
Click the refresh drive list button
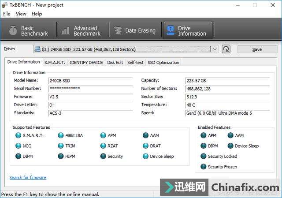226,49
